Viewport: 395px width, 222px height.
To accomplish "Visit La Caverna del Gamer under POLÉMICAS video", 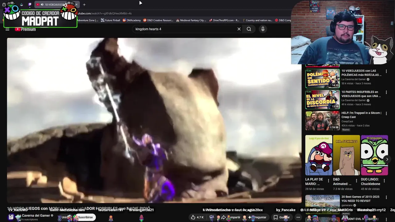I will coord(354,79).
